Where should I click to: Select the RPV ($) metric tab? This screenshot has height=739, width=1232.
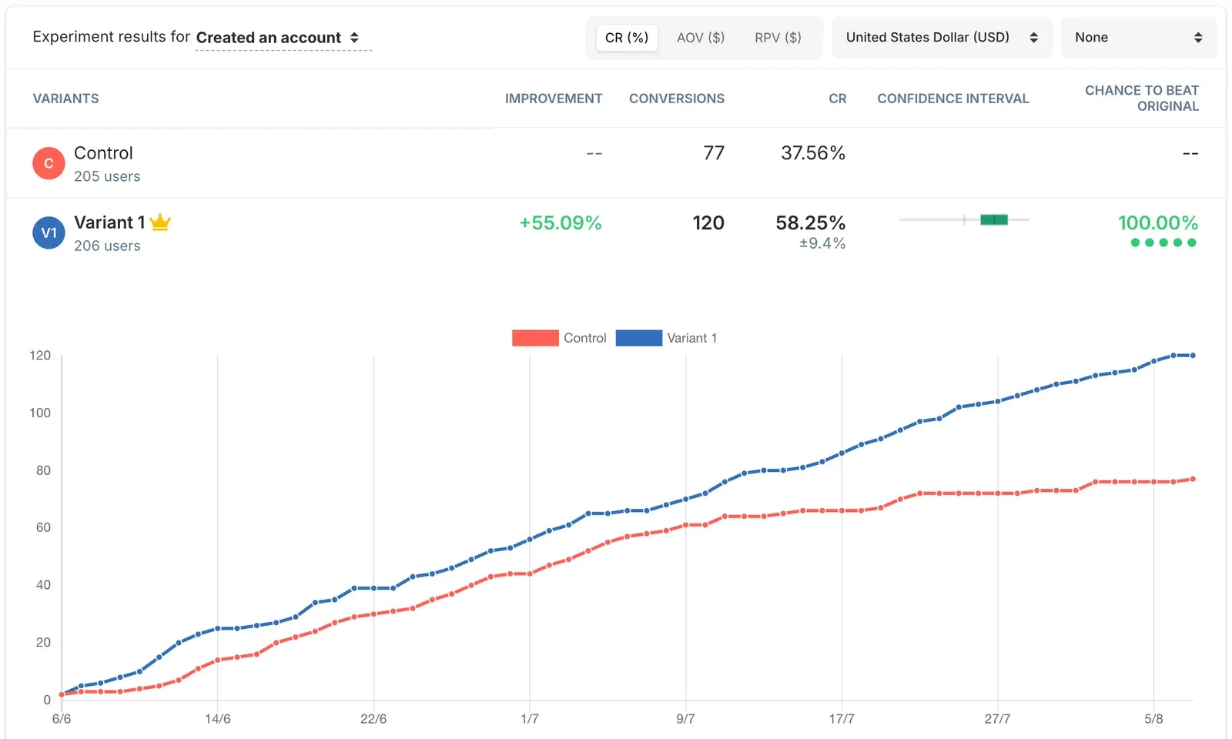click(778, 38)
